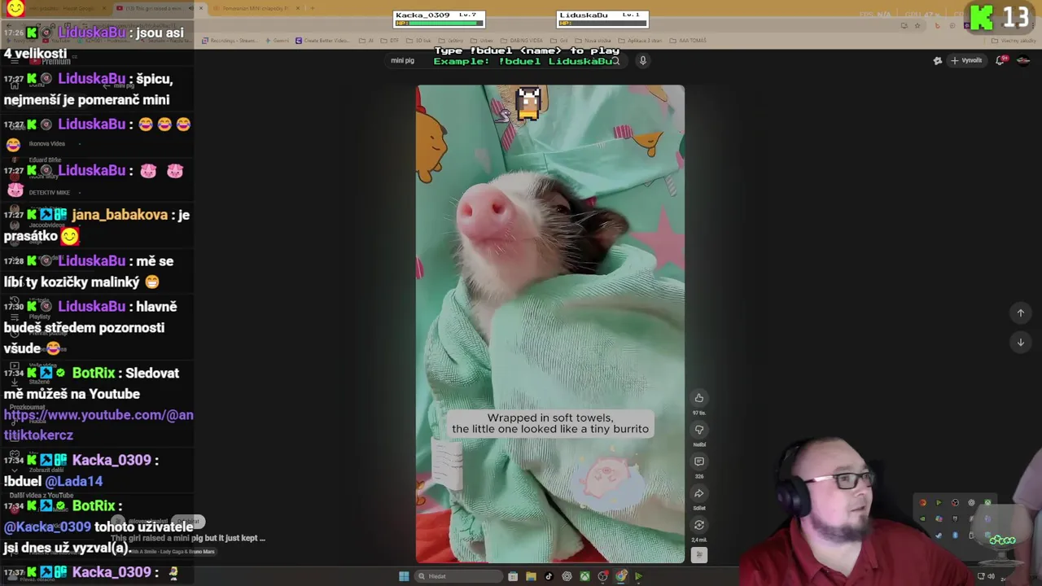Like the Short with the thumbs-up icon
Viewport: 1042px width, 586px height.
(x=698, y=398)
